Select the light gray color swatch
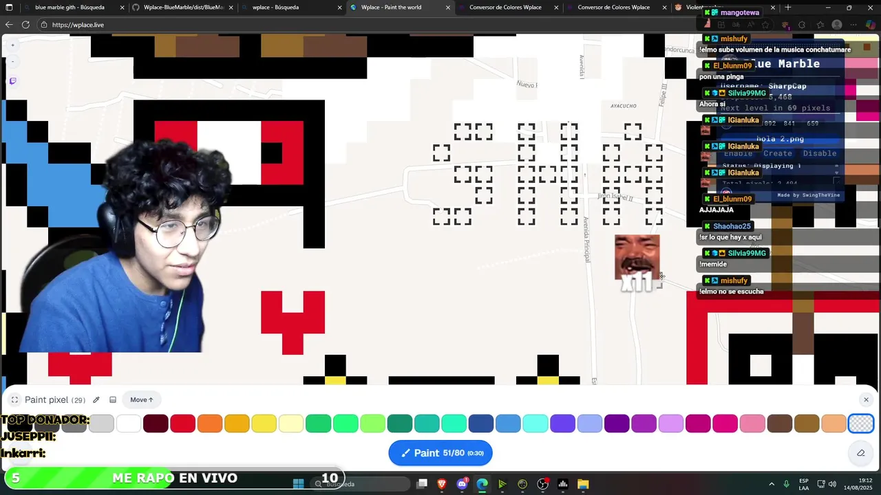This screenshot has height=495, width=881. tap(101, 423)
